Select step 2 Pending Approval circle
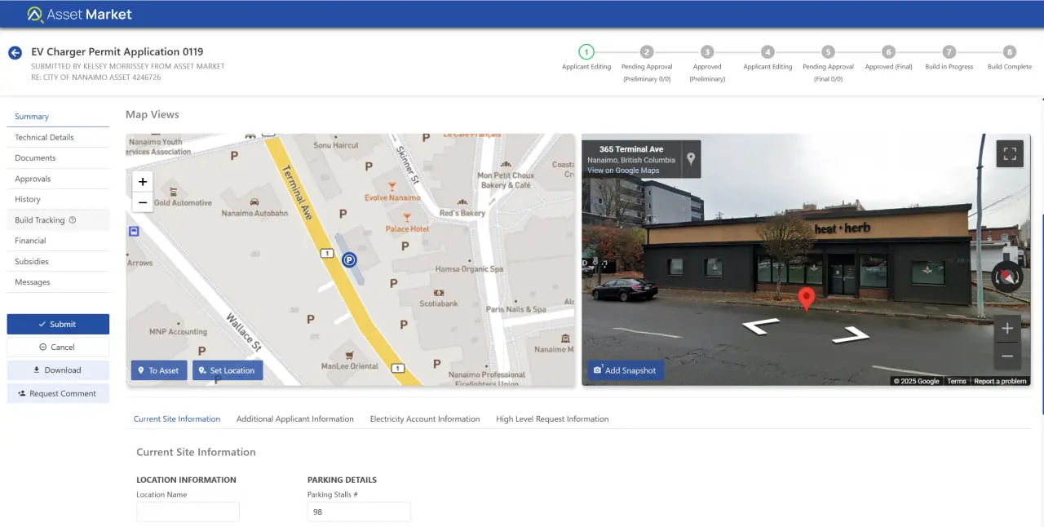 click(x=647, y=51)
